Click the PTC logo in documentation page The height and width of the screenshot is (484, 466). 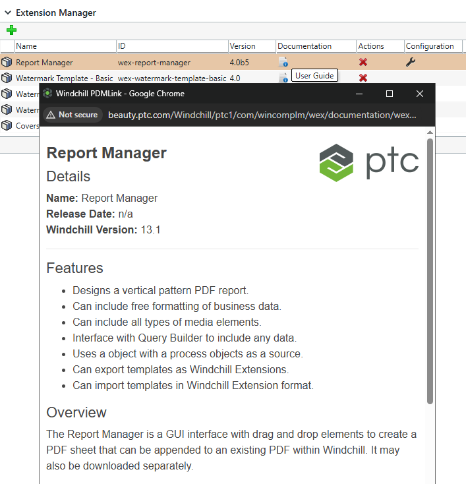[369, 162]
